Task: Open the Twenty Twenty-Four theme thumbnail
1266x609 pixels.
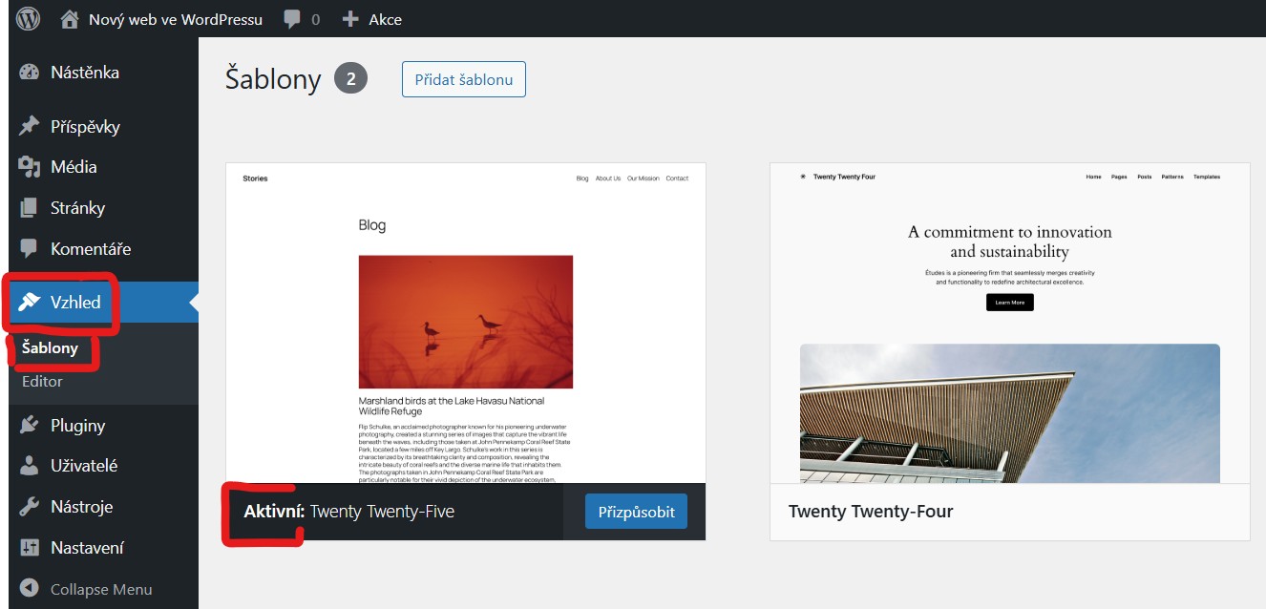Action: 1009,323
